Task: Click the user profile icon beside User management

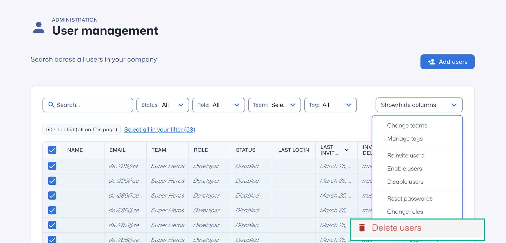Action: pos(39,27)
